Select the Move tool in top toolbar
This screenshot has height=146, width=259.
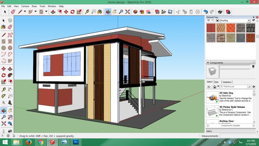click(x=66, y=12)
